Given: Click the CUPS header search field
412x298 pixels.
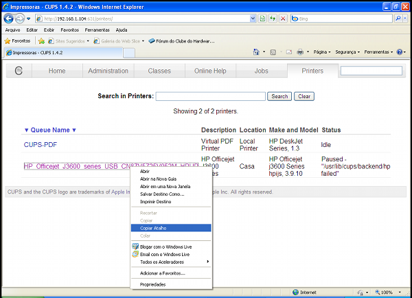Looking at the screenshot, I should (x=371, y=71).
